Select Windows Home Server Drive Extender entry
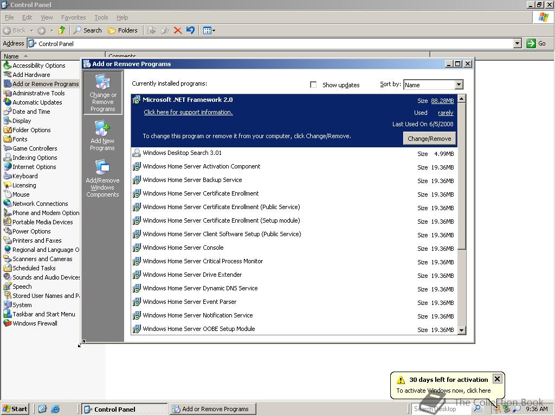 tap(293, 275)
